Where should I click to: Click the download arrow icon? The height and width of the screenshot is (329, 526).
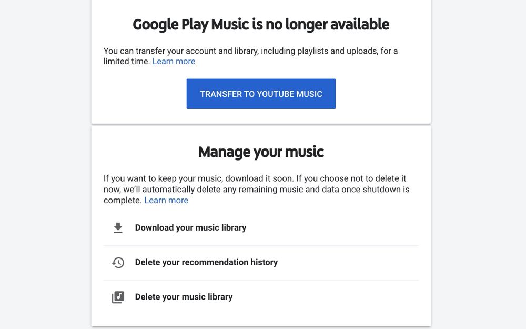pos(118,227)
